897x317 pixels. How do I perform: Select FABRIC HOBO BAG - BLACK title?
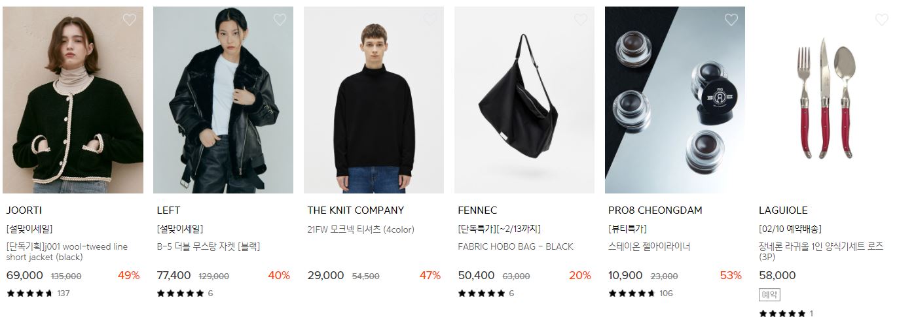(x=515, y=246)
